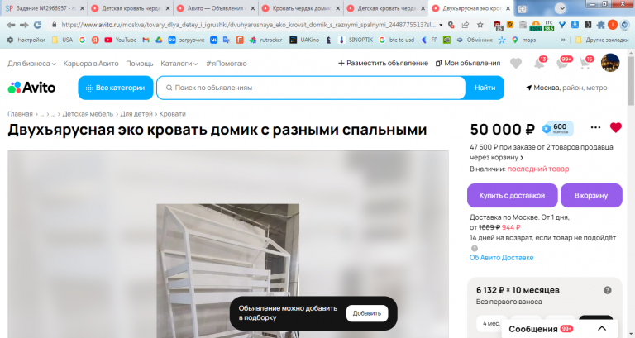The width and height of the screenshot is (635, 338).
Task: Open the Главная breadcrumb
Action: point(20,114)
